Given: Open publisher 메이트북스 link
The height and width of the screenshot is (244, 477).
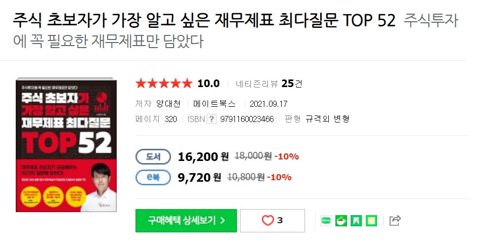Looking at the screenshot, I should coord(215,104).
